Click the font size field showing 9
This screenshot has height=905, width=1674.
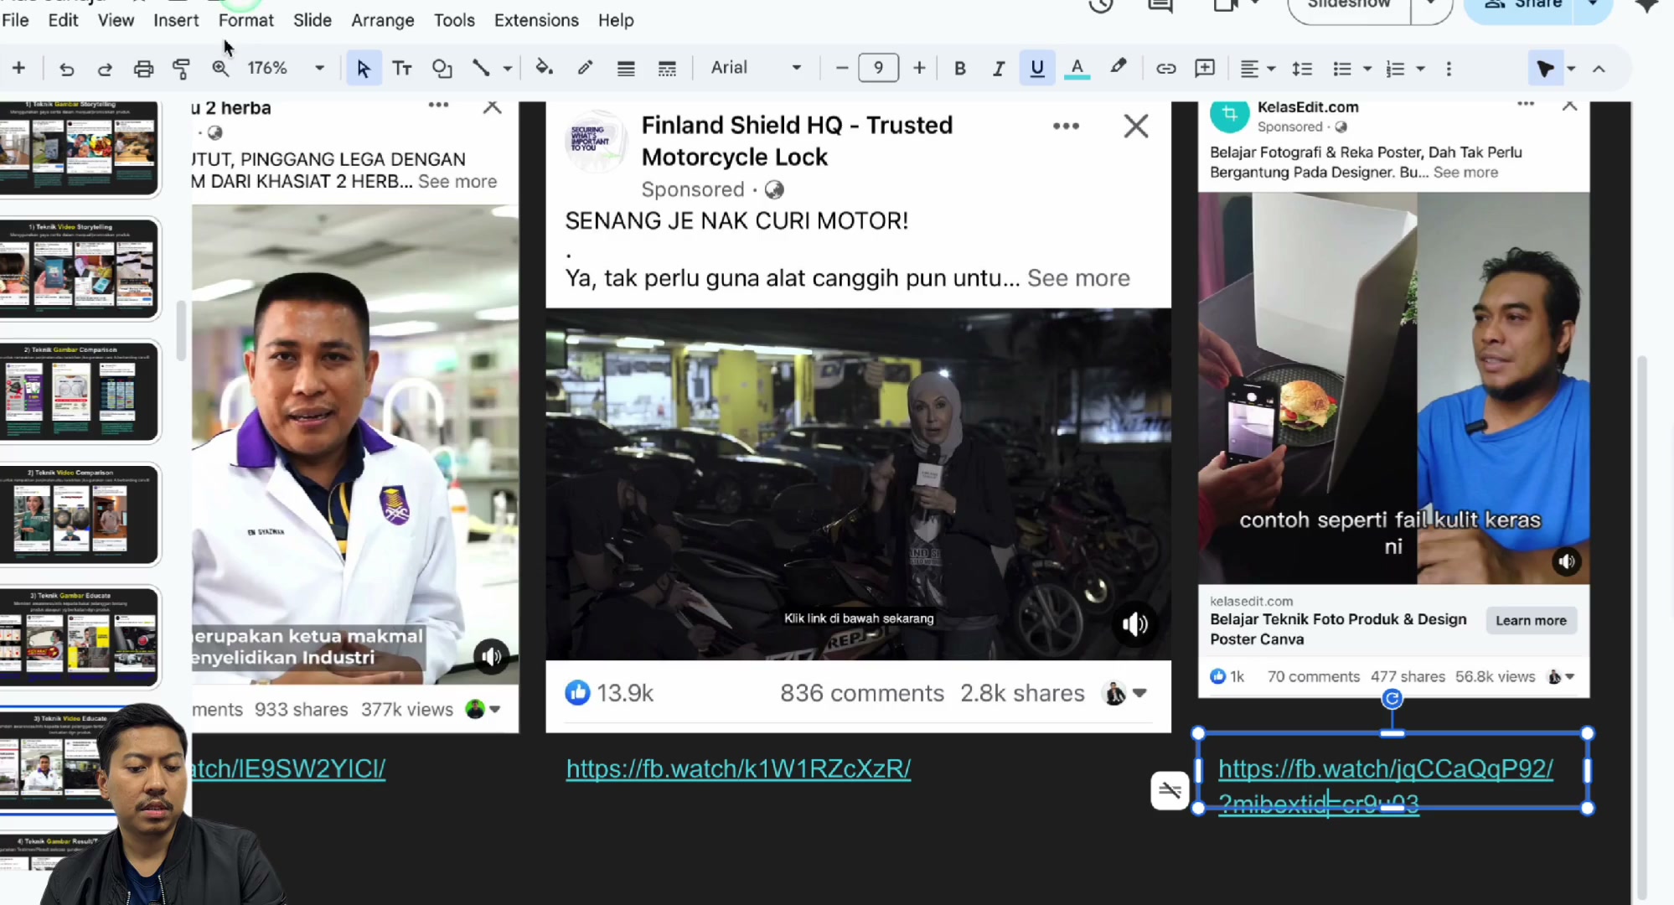tap(878, 68)
